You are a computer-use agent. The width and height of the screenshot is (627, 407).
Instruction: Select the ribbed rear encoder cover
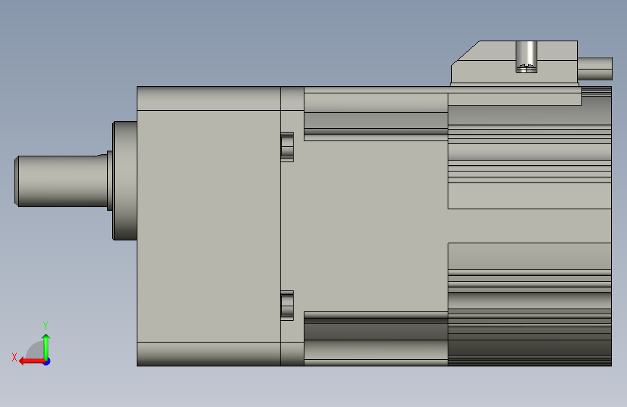coord(529,226)
